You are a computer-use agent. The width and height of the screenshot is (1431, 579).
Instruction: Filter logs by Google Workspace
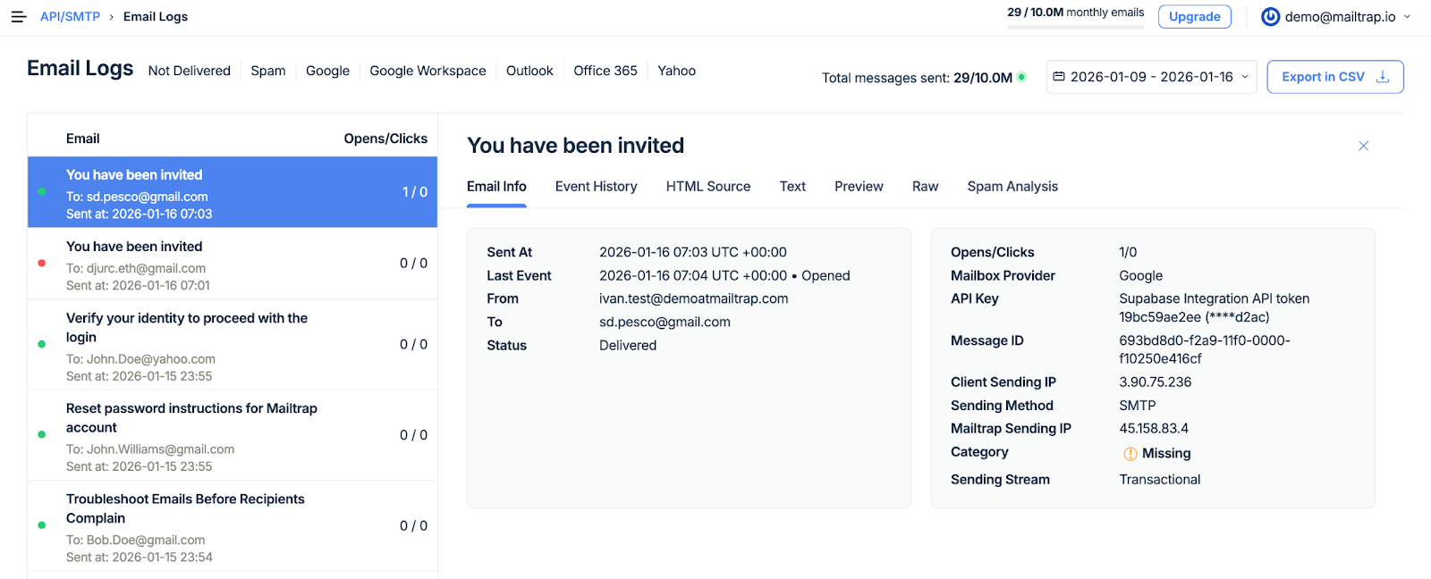tap(428, 71)
